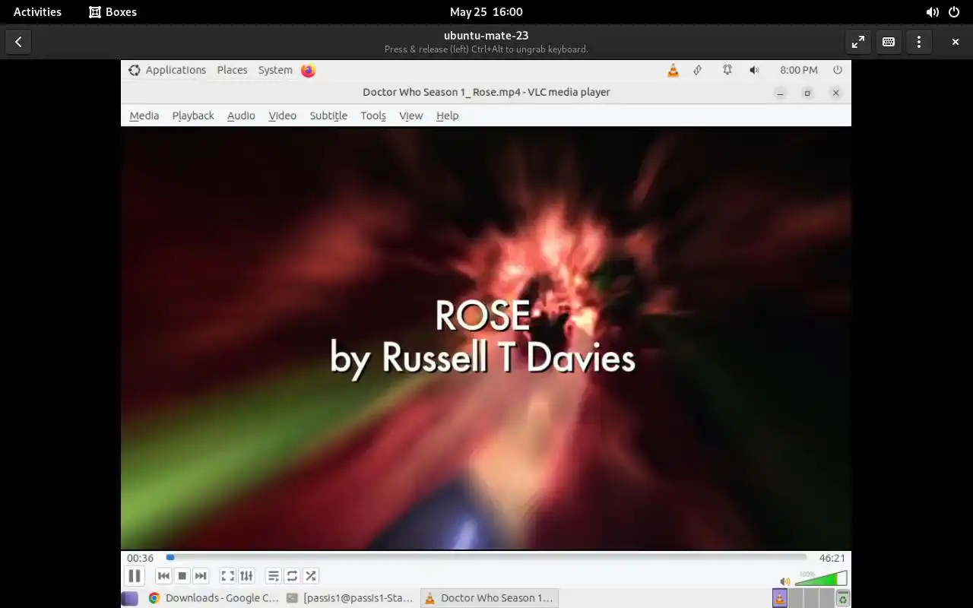Pause the video with the pause button

pyautogui.click(x=134, y=576)
